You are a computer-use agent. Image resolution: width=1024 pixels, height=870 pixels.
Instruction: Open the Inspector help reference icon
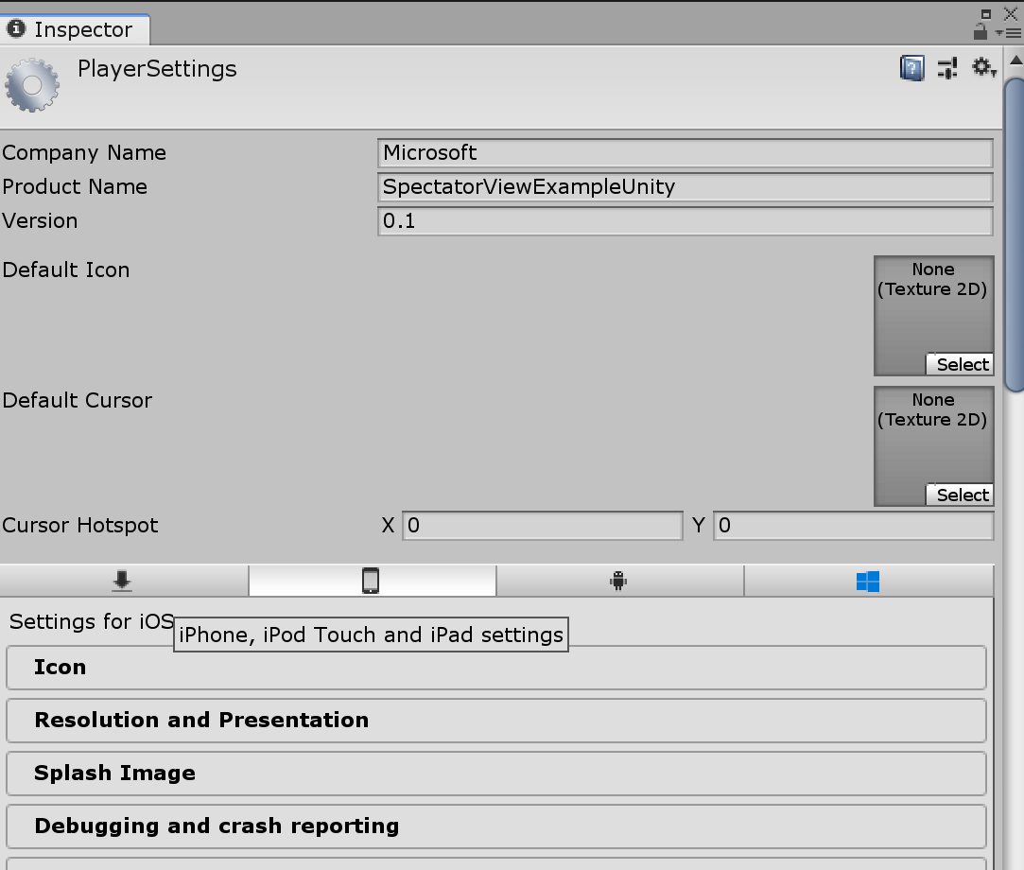[911, 67]
